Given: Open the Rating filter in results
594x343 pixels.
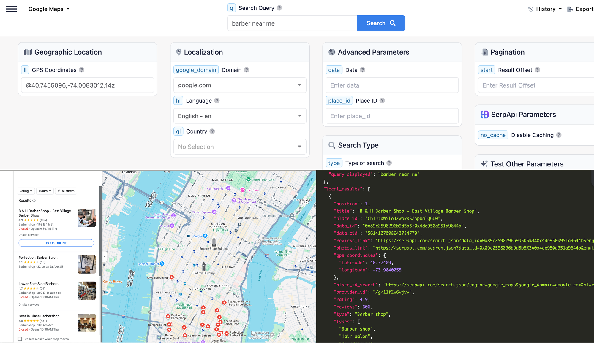Looking at the screenshot, I should point(26,191).
